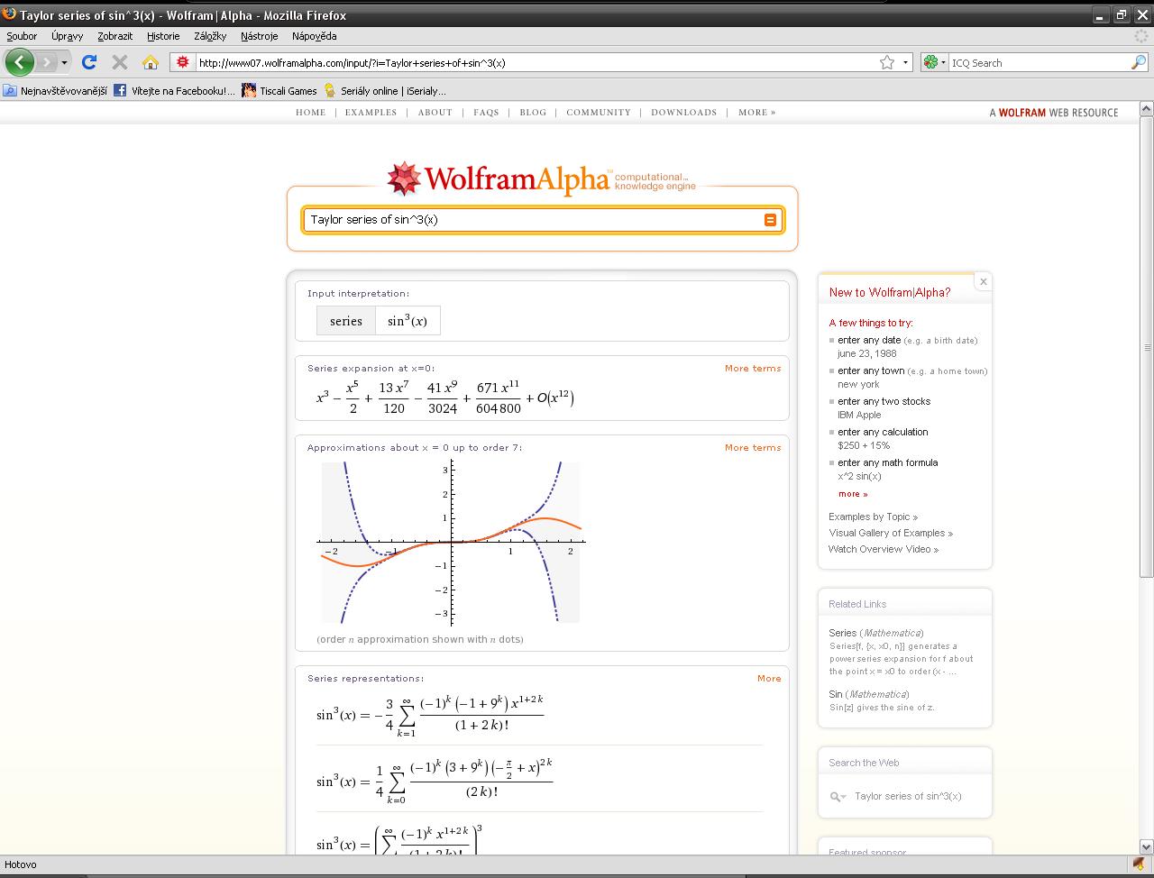The image size is (1154, 878).
Task: Click the 'Hotovo' status bar text
Action: 21,865
